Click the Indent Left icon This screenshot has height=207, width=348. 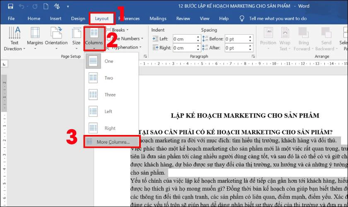155,39
